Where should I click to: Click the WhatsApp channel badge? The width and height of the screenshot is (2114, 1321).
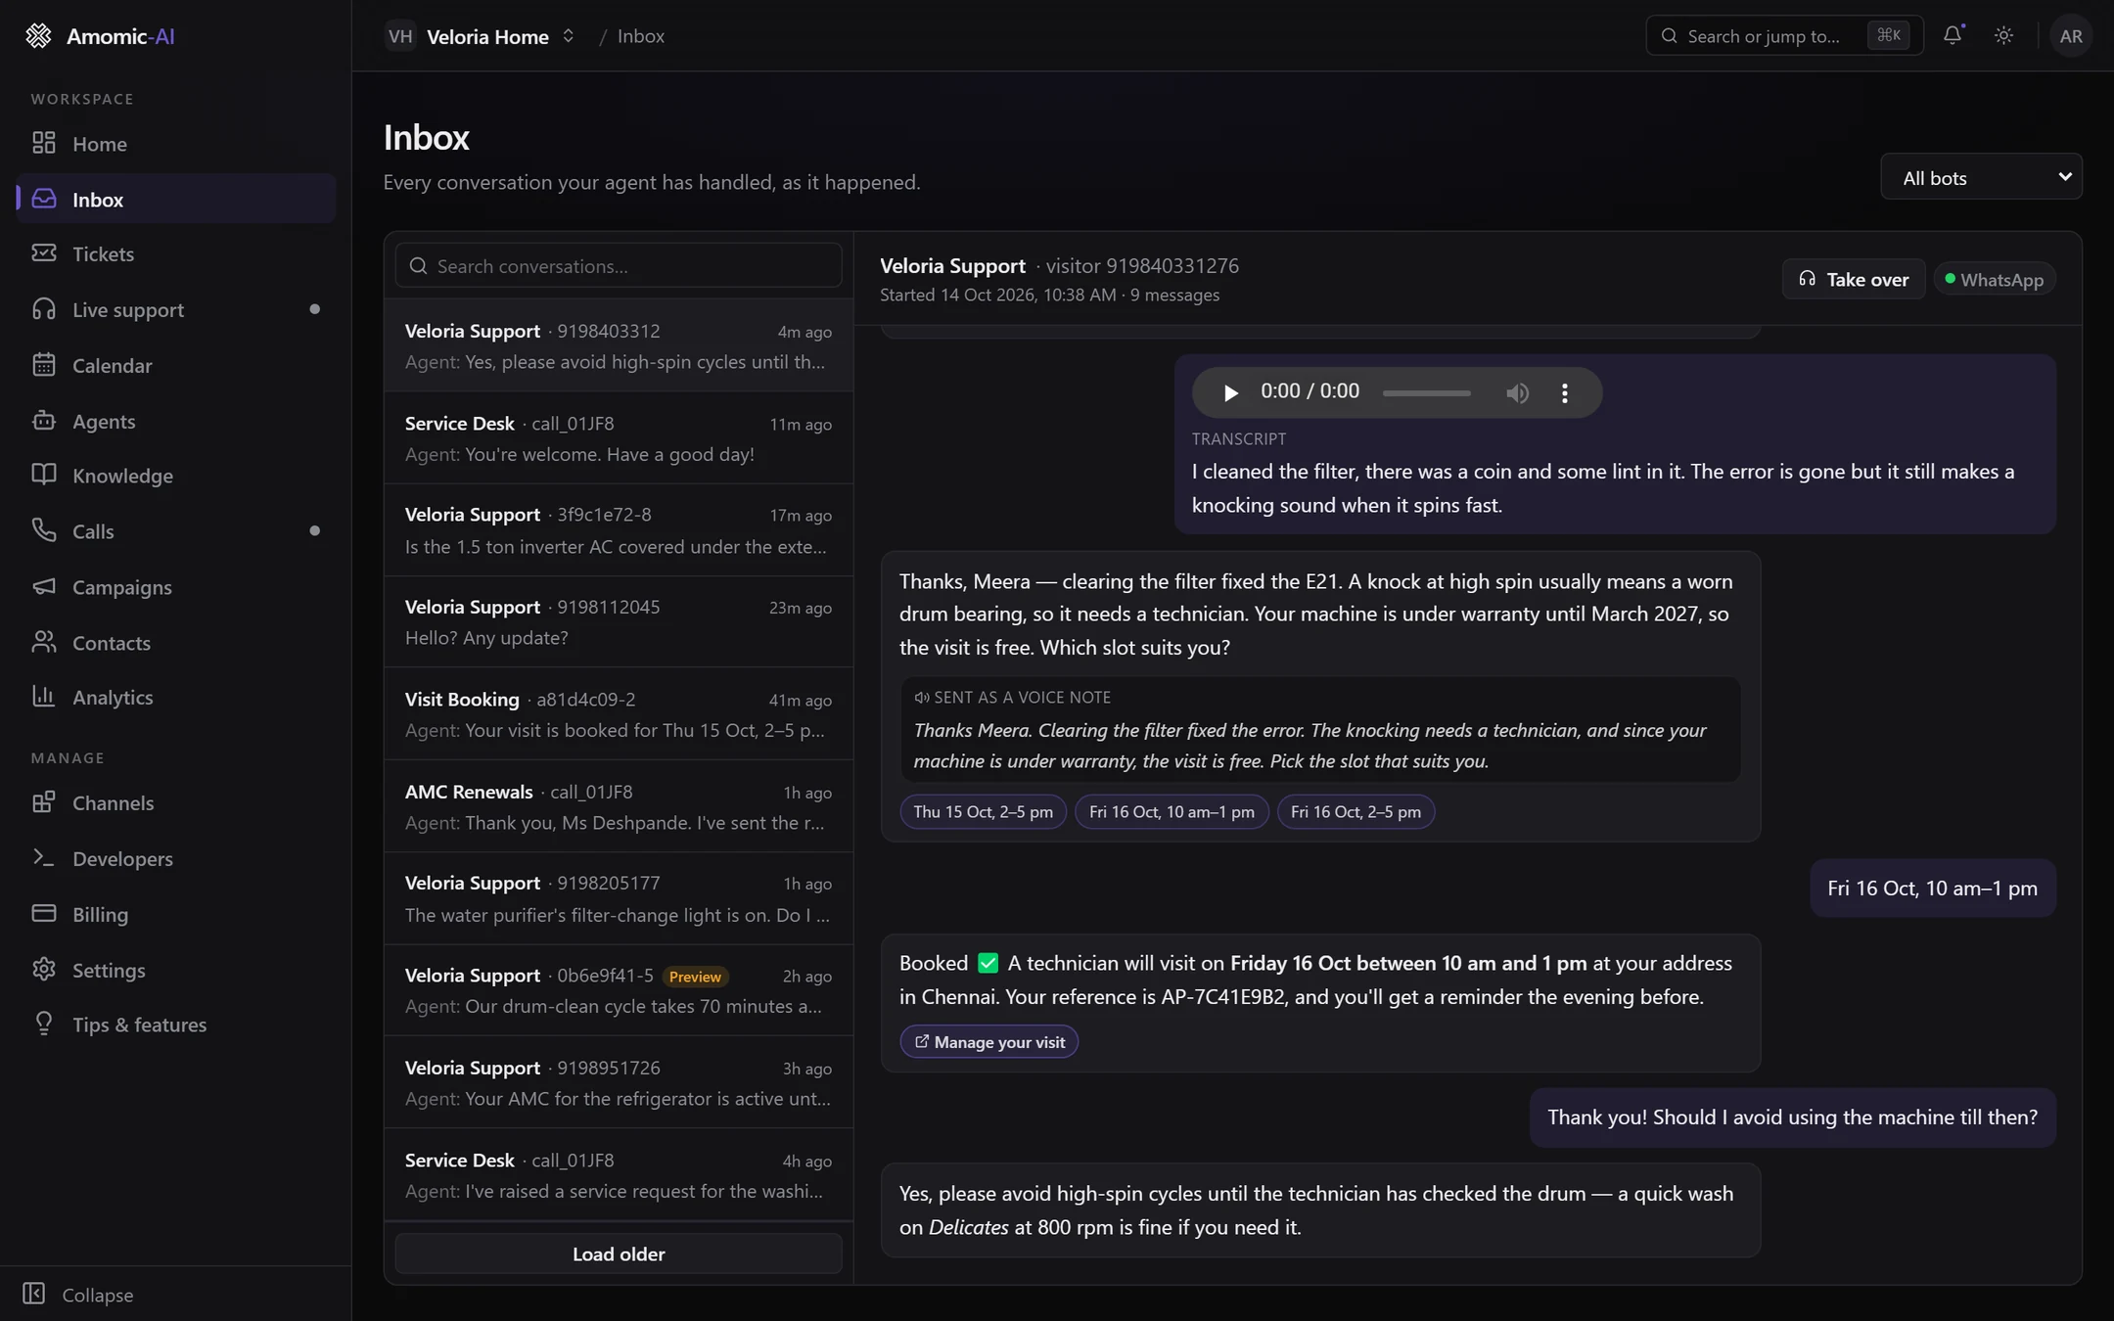point(1994,280)
